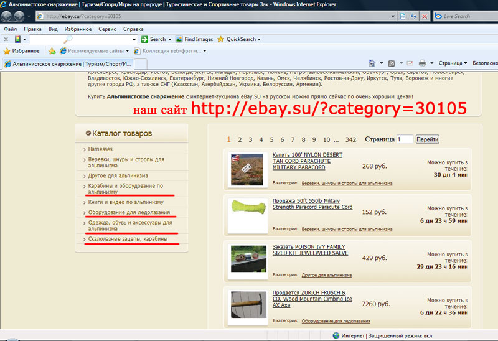Open Оборудование для ледолазания catalog category
Viewport: 498px width, 341px height.
pos(129,212)
